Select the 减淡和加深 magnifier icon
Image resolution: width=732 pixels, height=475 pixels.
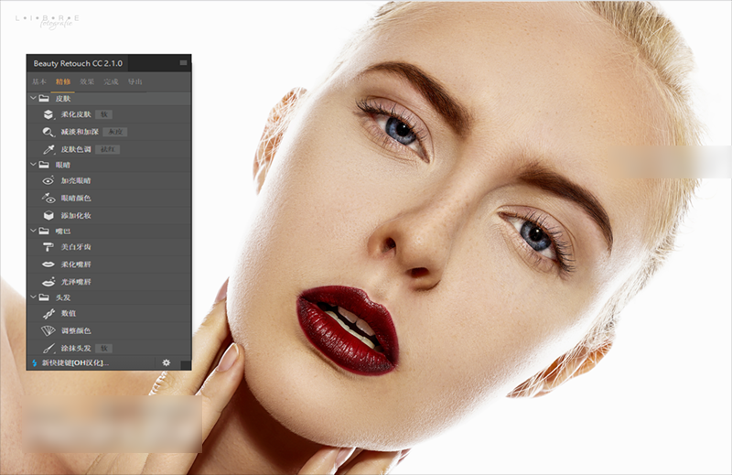tap(48, 132)
